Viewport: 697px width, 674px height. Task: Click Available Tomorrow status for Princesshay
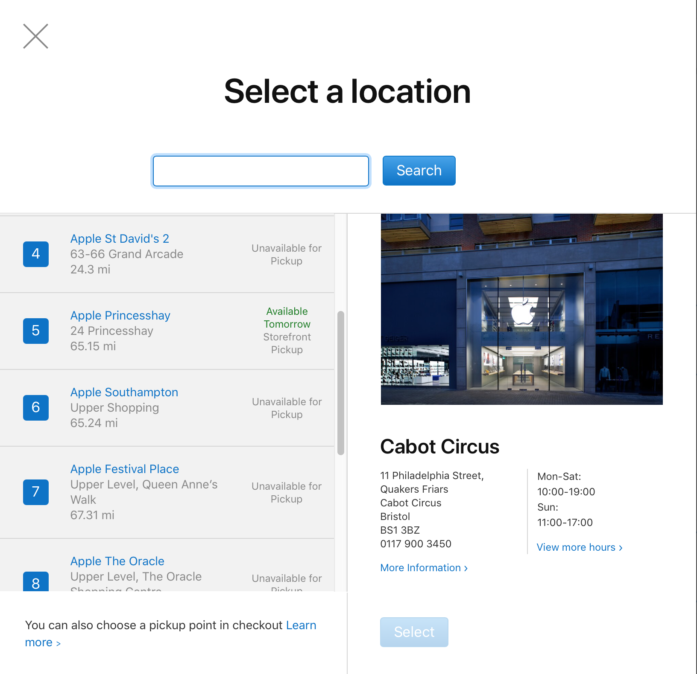[287, 318]
